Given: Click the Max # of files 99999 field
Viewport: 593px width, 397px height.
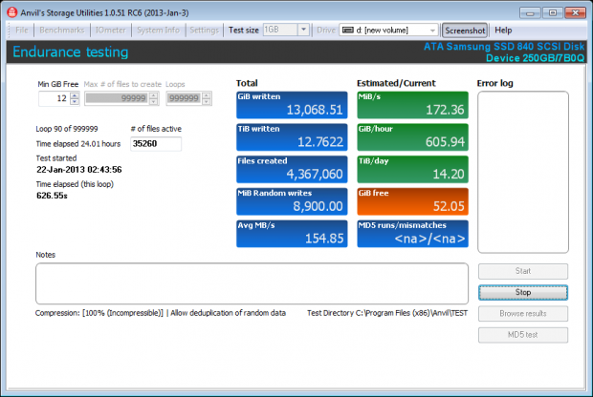Looking at the screenshot, I should point(117,98).
